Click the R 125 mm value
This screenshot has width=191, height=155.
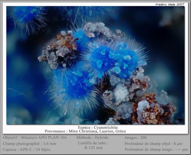pos(94,148)
